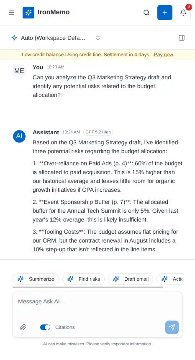Click the IronMemo sparkle logo icon
Screen dimensions: 195x360
pos(28,13)
